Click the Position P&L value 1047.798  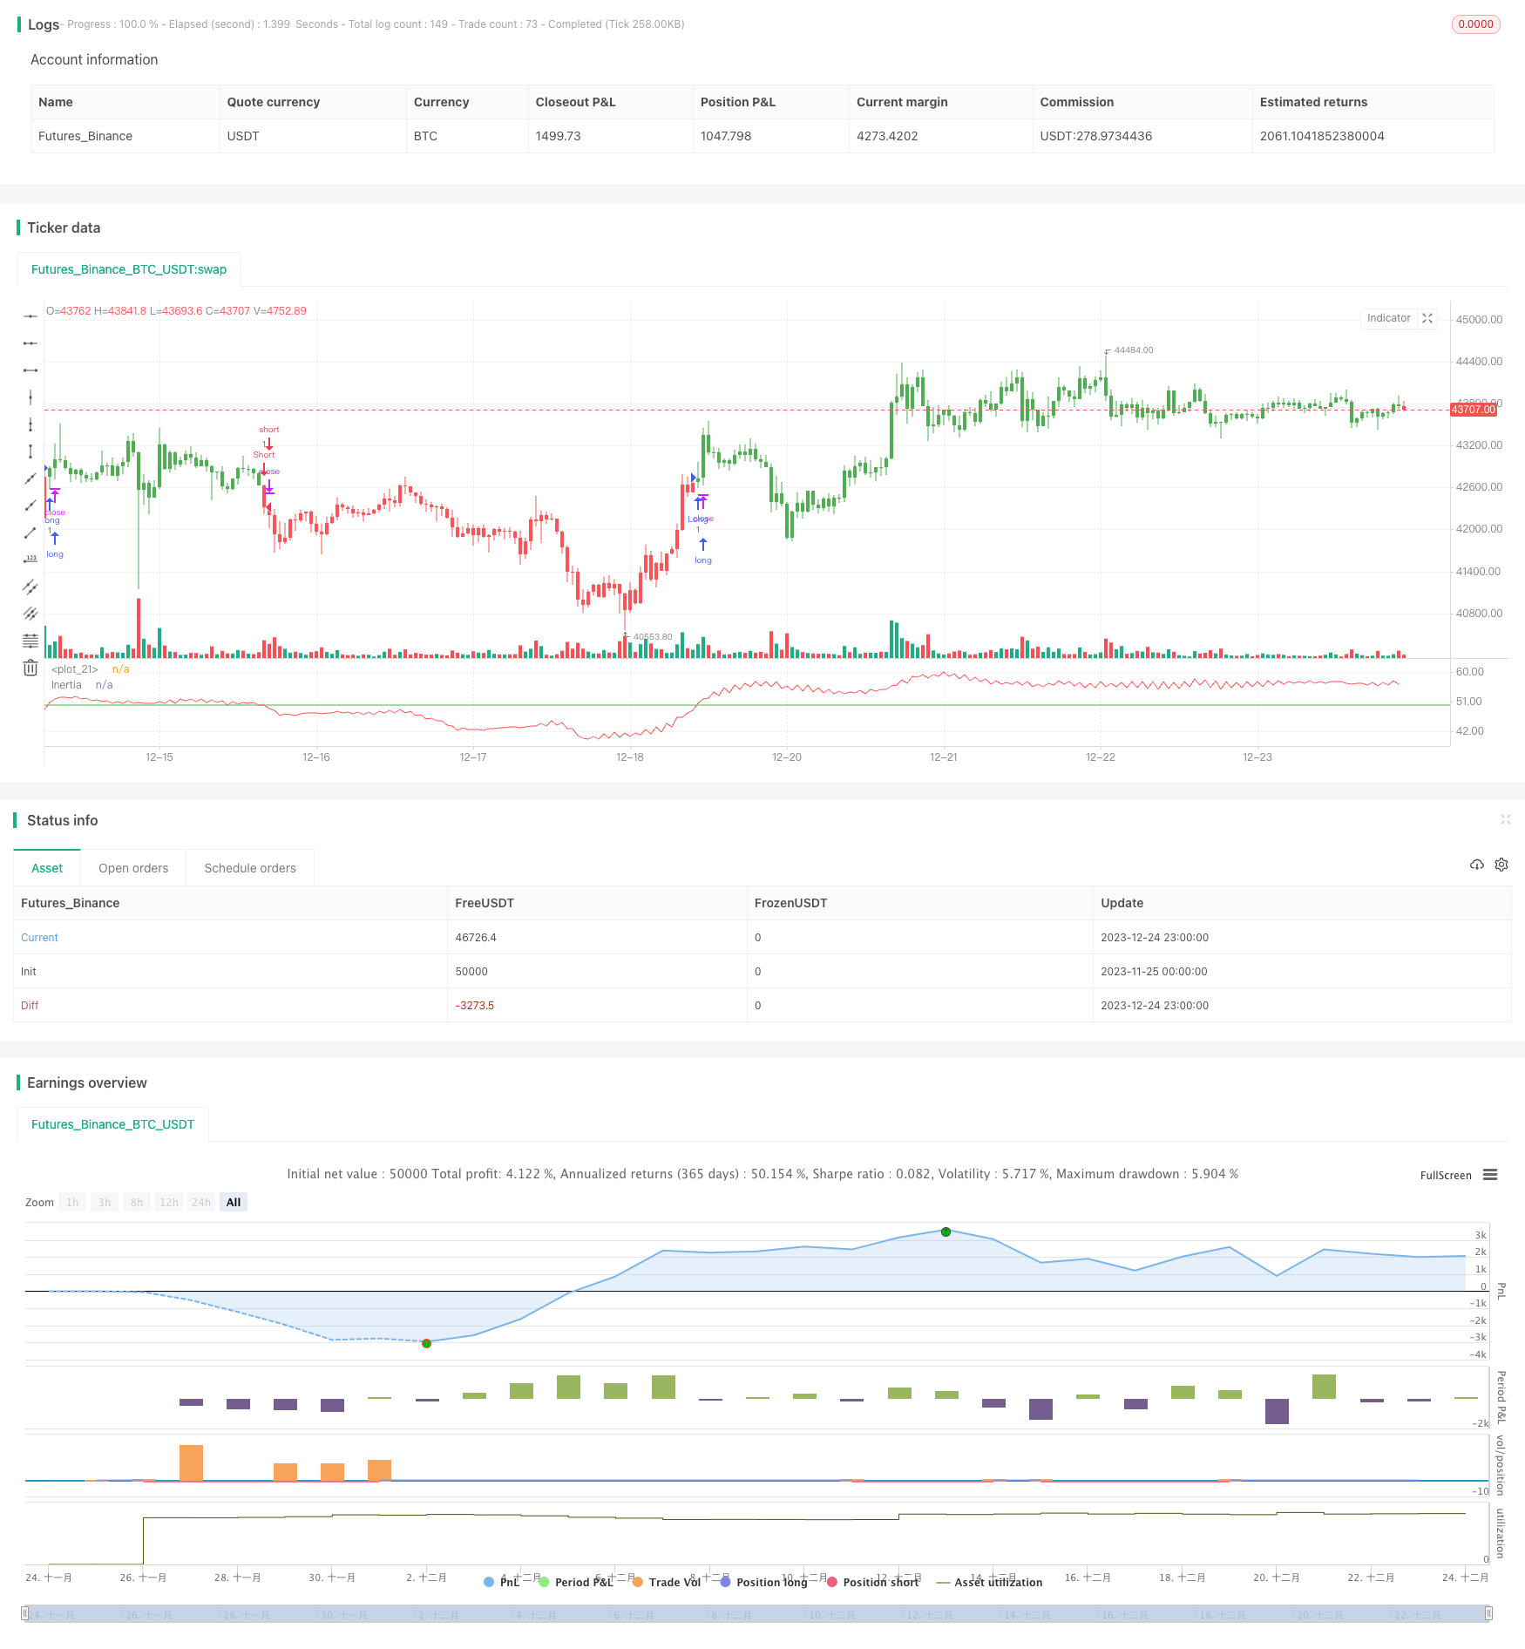[726, 136]
